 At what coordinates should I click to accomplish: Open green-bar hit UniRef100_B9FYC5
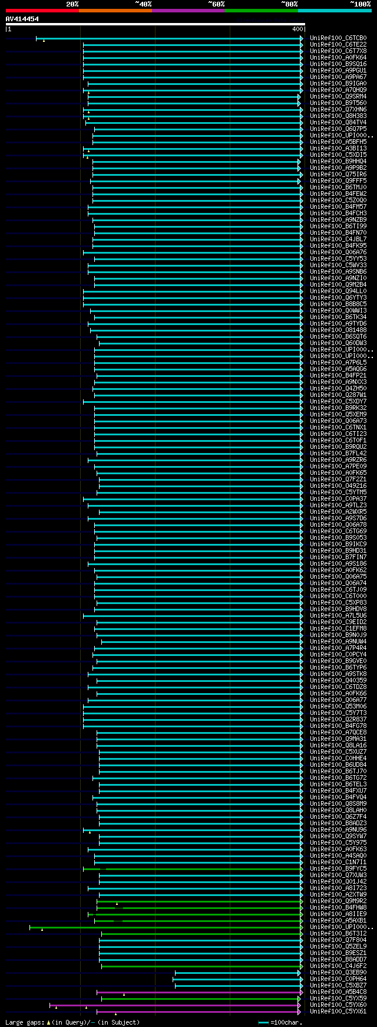tap(338, 869)
